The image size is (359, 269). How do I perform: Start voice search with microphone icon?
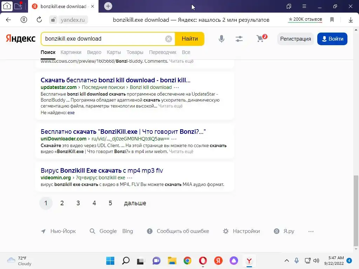222,39
